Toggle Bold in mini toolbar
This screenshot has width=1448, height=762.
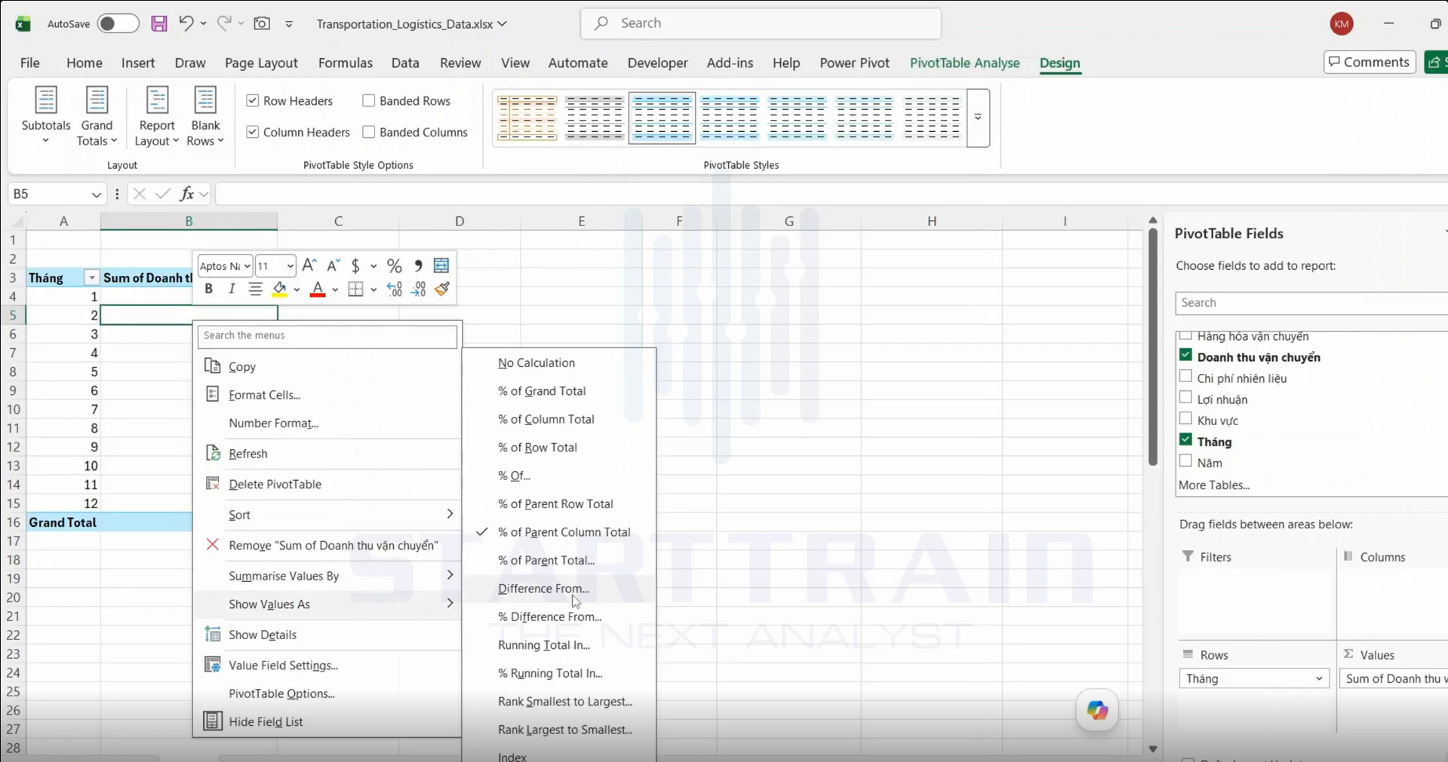(x=209, y=289)
